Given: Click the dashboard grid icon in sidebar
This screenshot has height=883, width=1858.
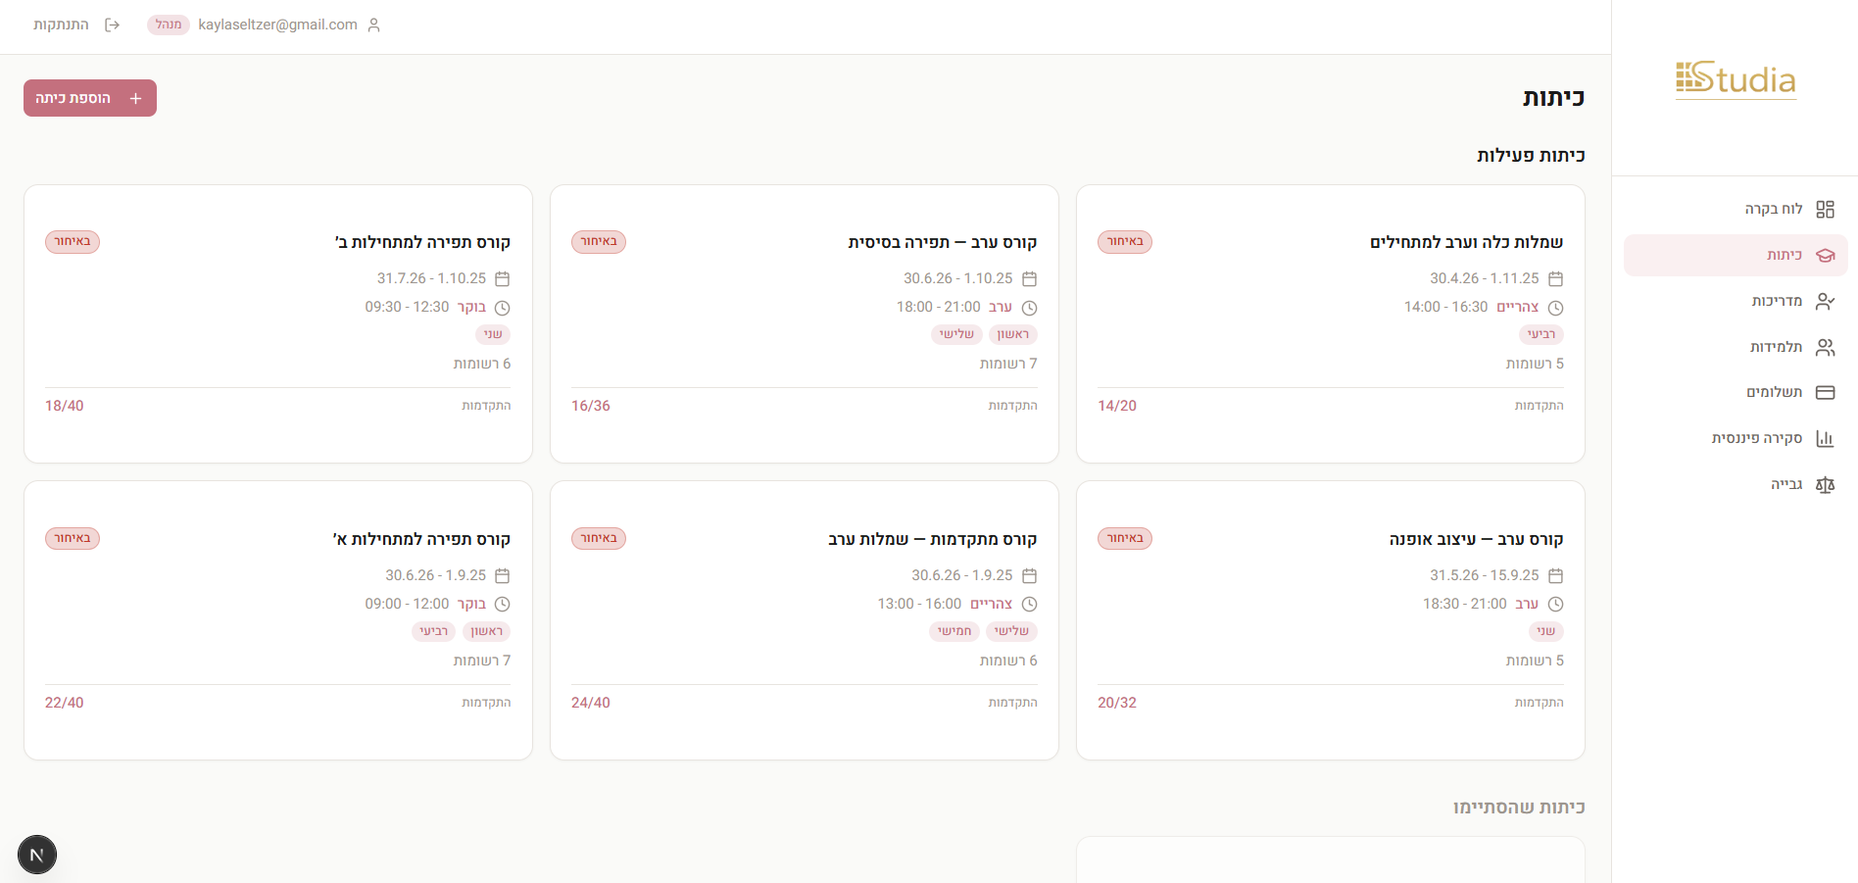Looking at the screenshot, I should [x=1825, y=209].
